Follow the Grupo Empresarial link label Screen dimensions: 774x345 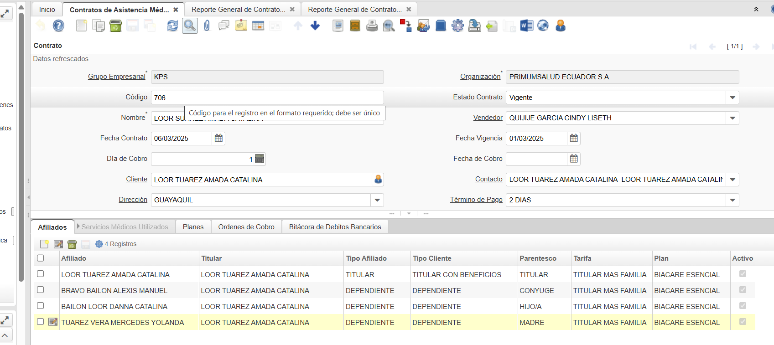(116, 77)
